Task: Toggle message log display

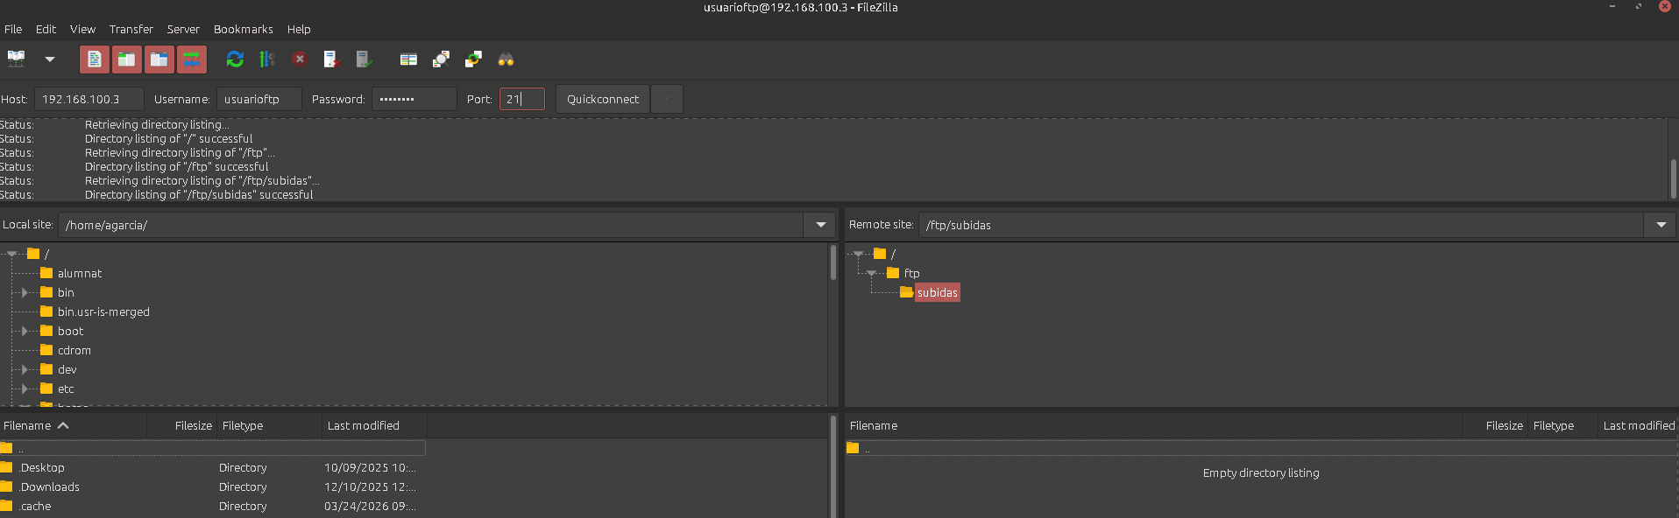Action: point(95,59)
